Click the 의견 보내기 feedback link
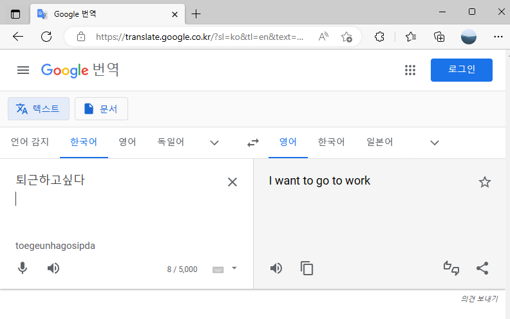 (480, 298)
